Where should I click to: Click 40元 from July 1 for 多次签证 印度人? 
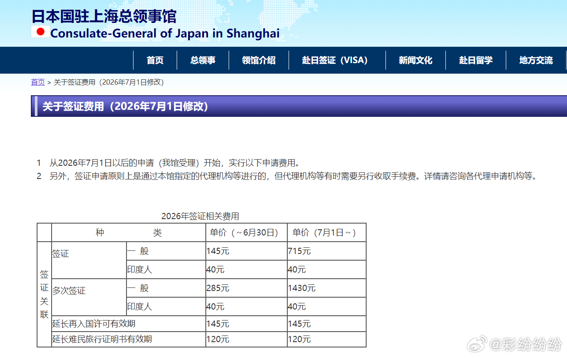[326, 306]
